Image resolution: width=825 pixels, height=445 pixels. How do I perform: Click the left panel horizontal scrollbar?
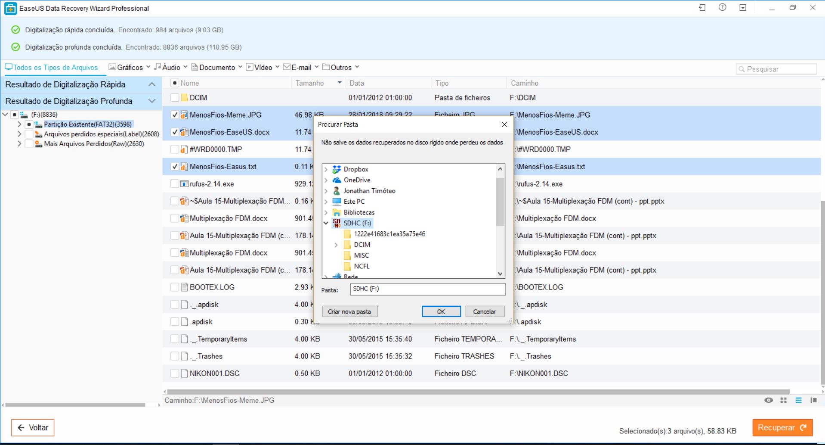click(x=75, y=405)
